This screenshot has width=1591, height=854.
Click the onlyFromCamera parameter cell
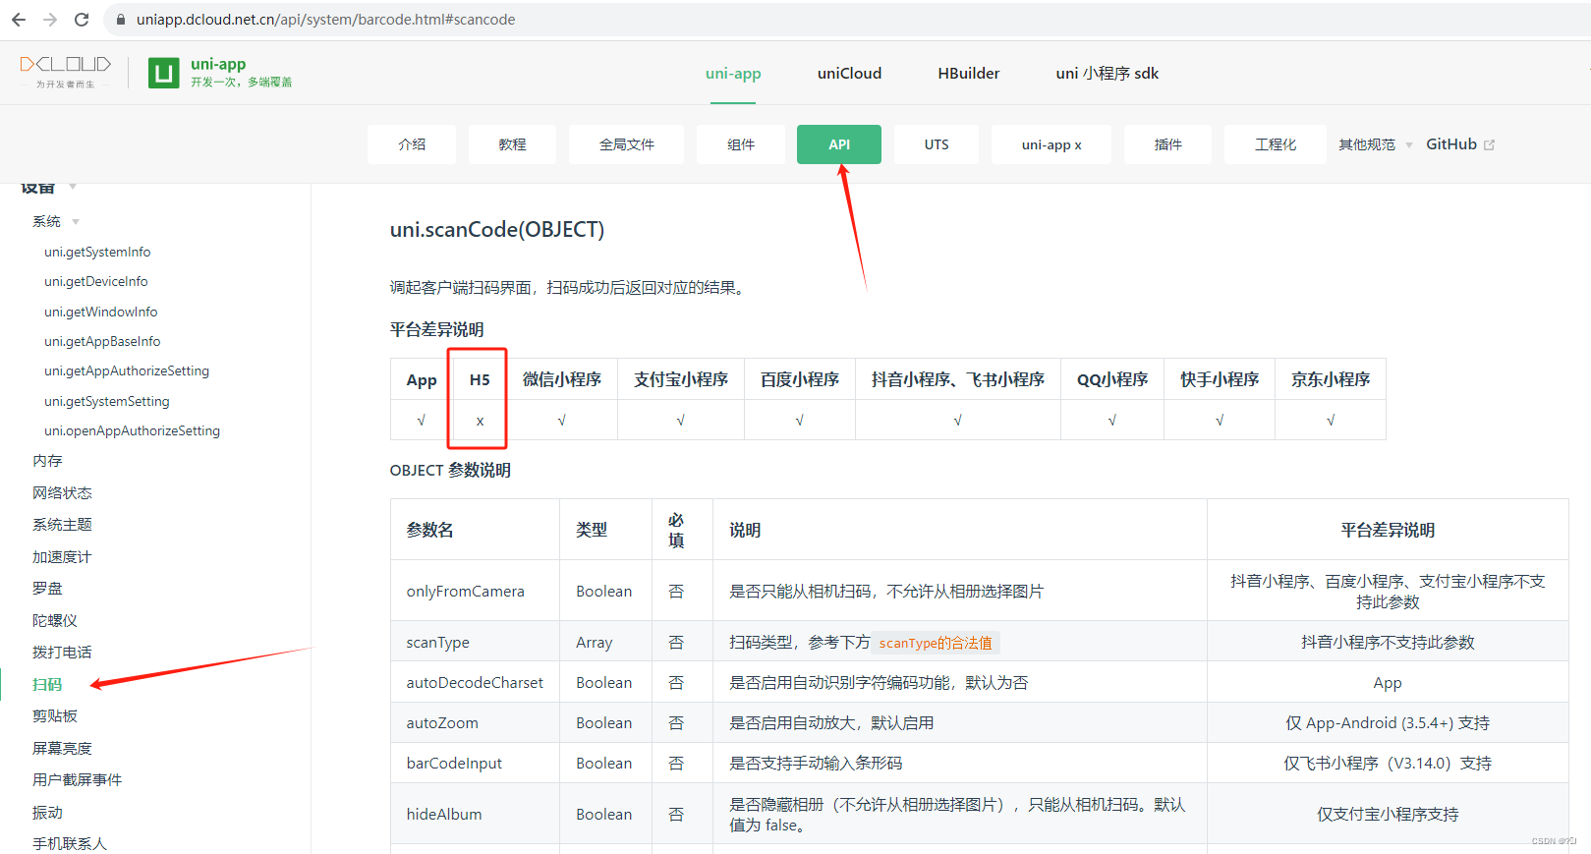click(x=476, y=592)
